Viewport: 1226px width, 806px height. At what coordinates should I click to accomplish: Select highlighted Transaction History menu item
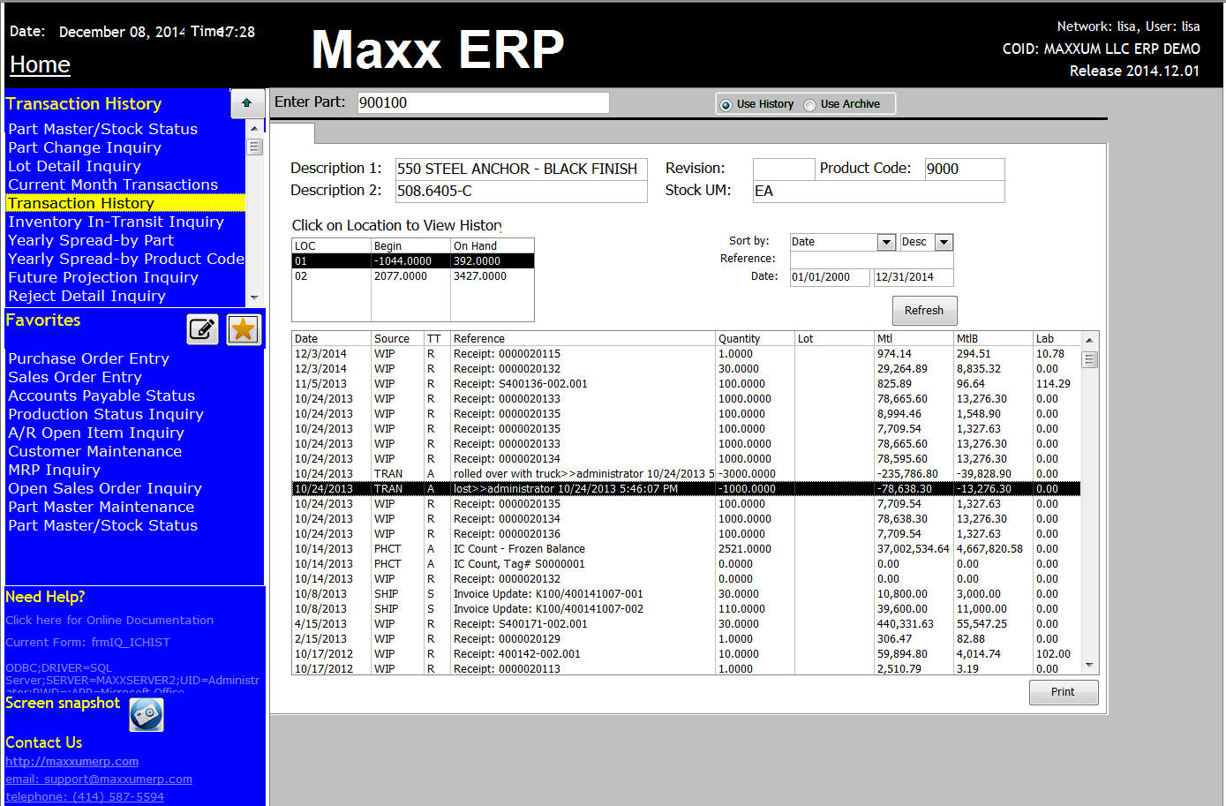125,203
